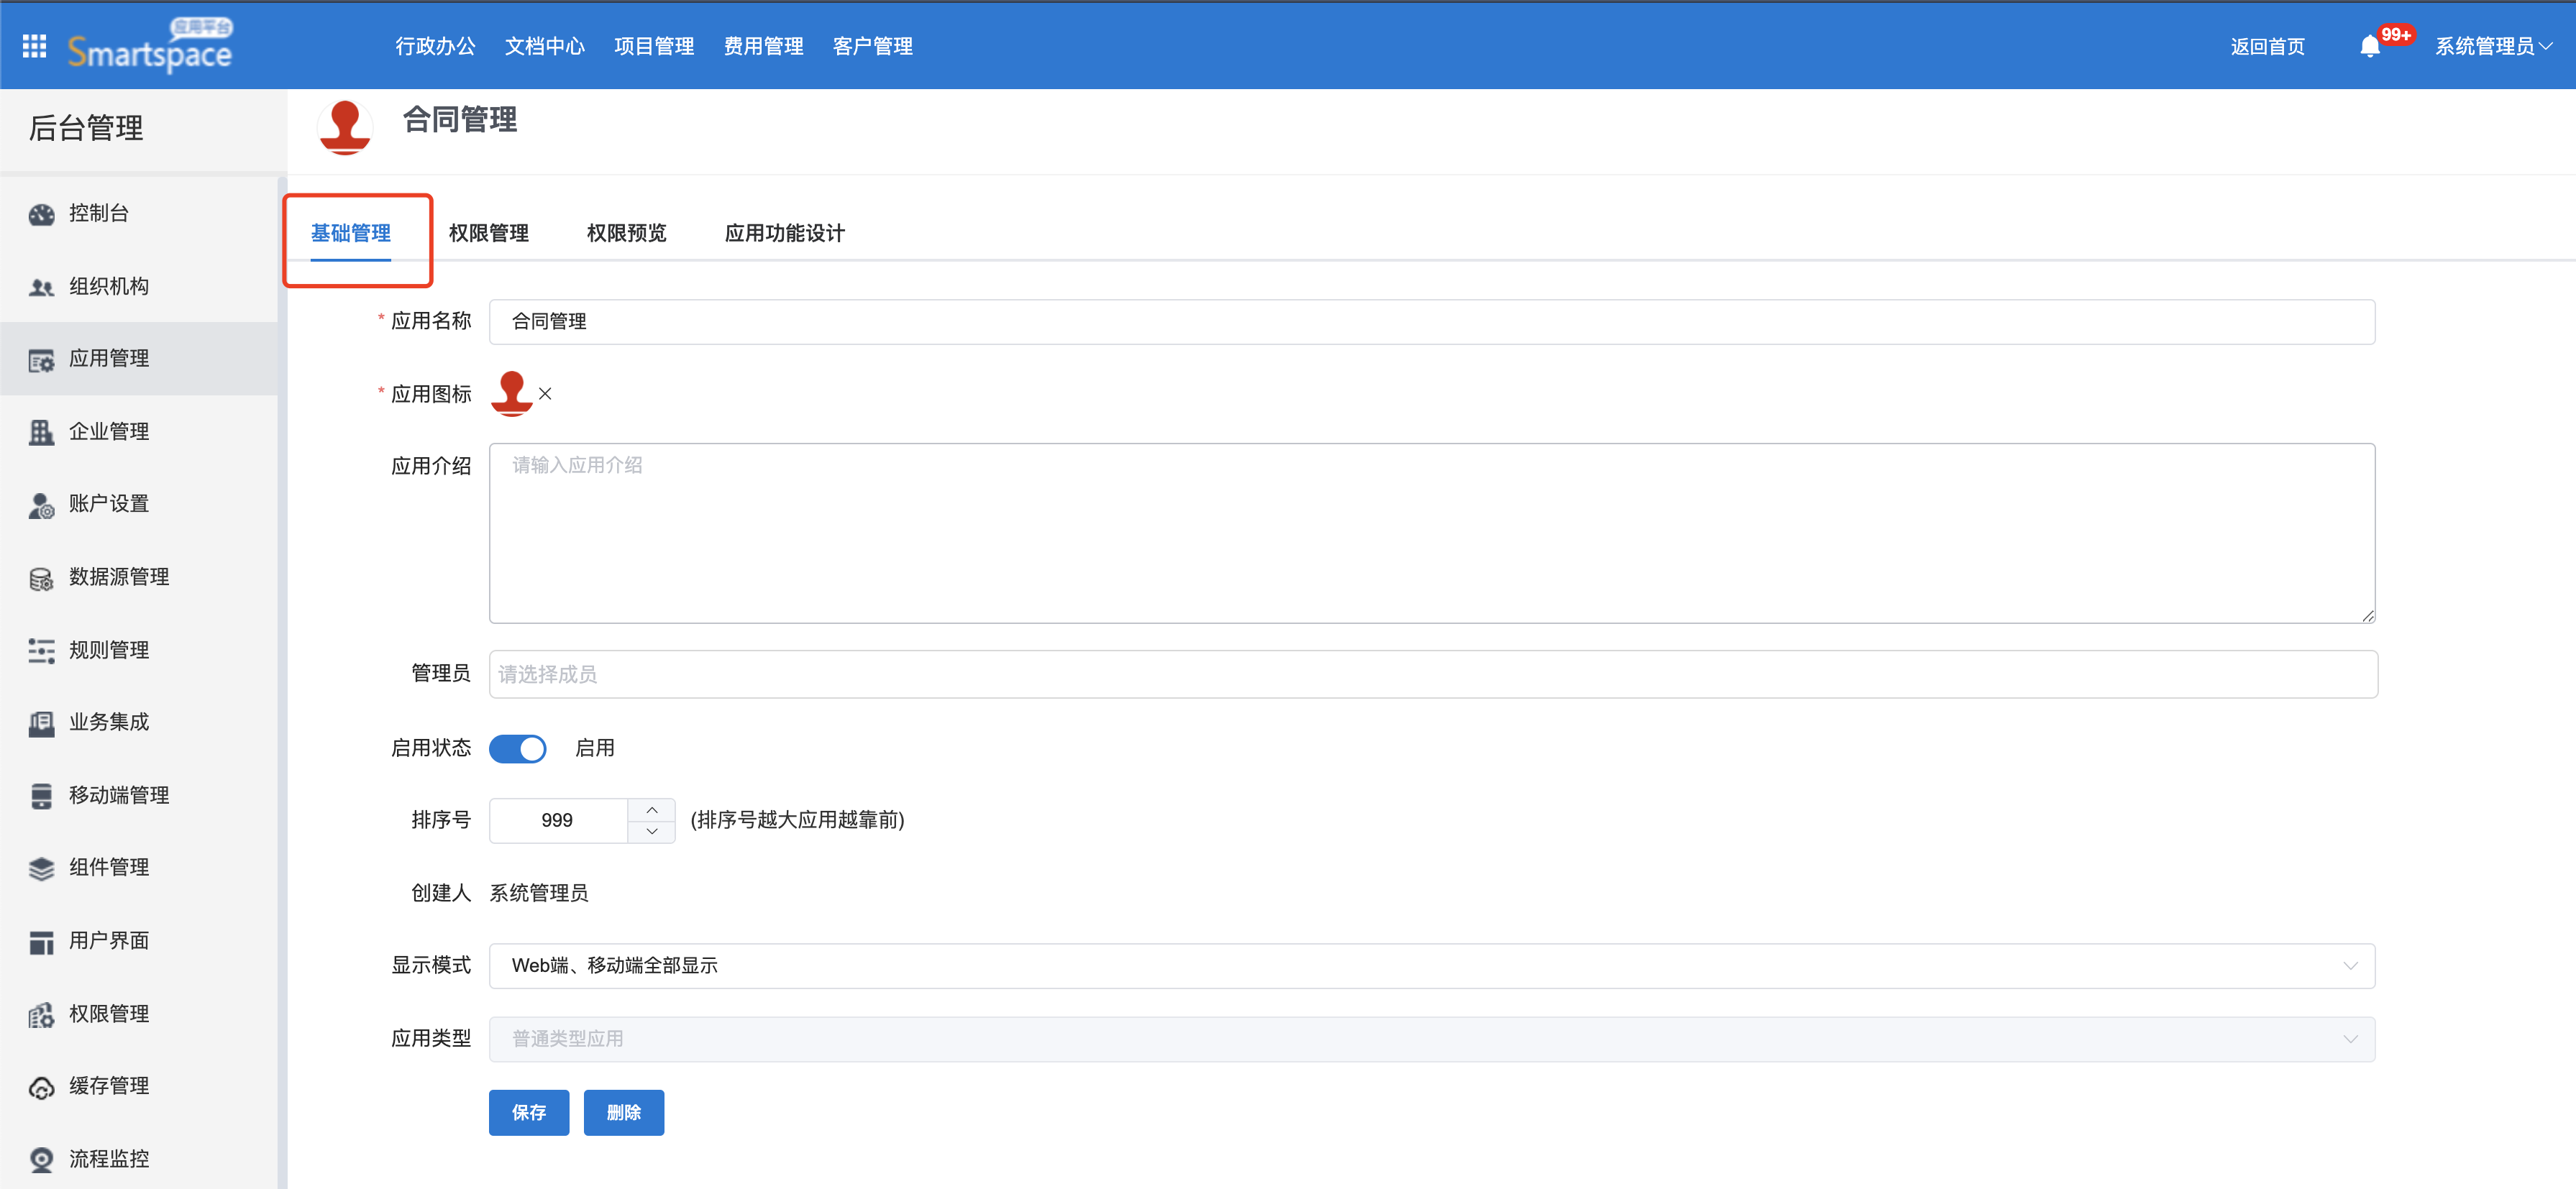
Task: Open 移动端管理 sidebar item
Action: click(x=118, y=795)
